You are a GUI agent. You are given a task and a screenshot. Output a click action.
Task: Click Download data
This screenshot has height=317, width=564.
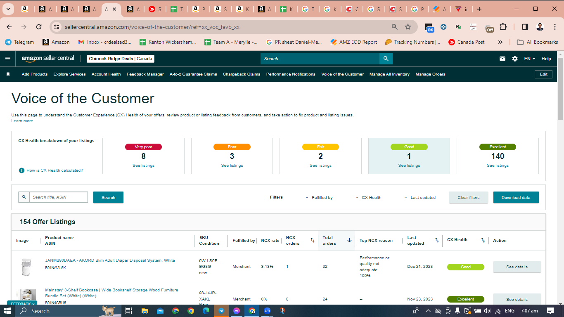[x=516, y=197]
